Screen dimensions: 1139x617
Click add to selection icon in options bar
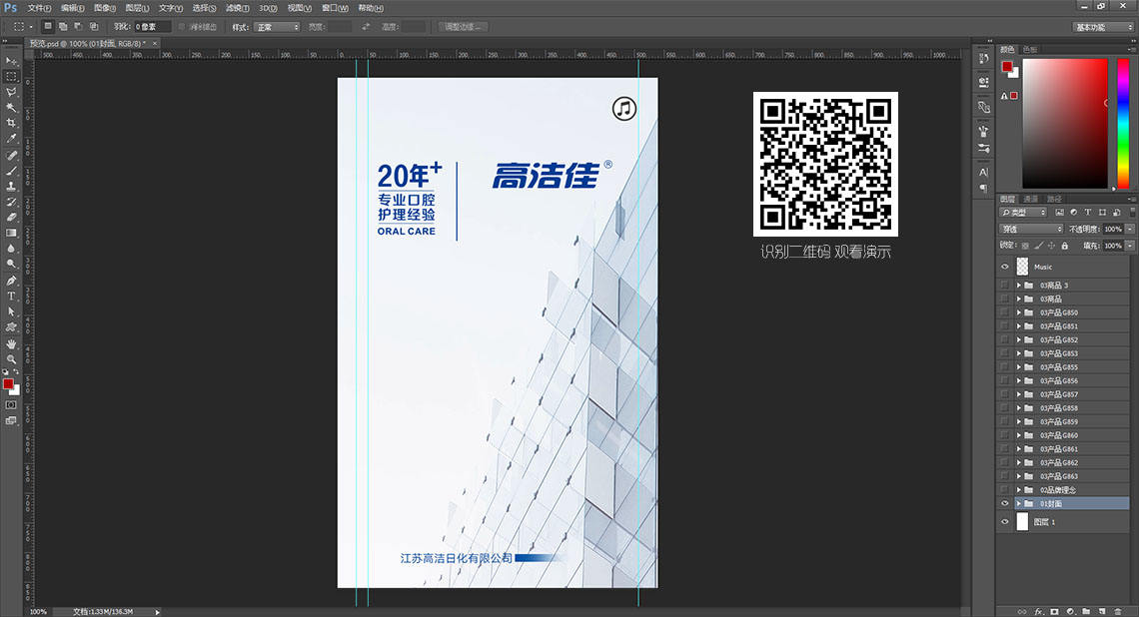point(63,27)
